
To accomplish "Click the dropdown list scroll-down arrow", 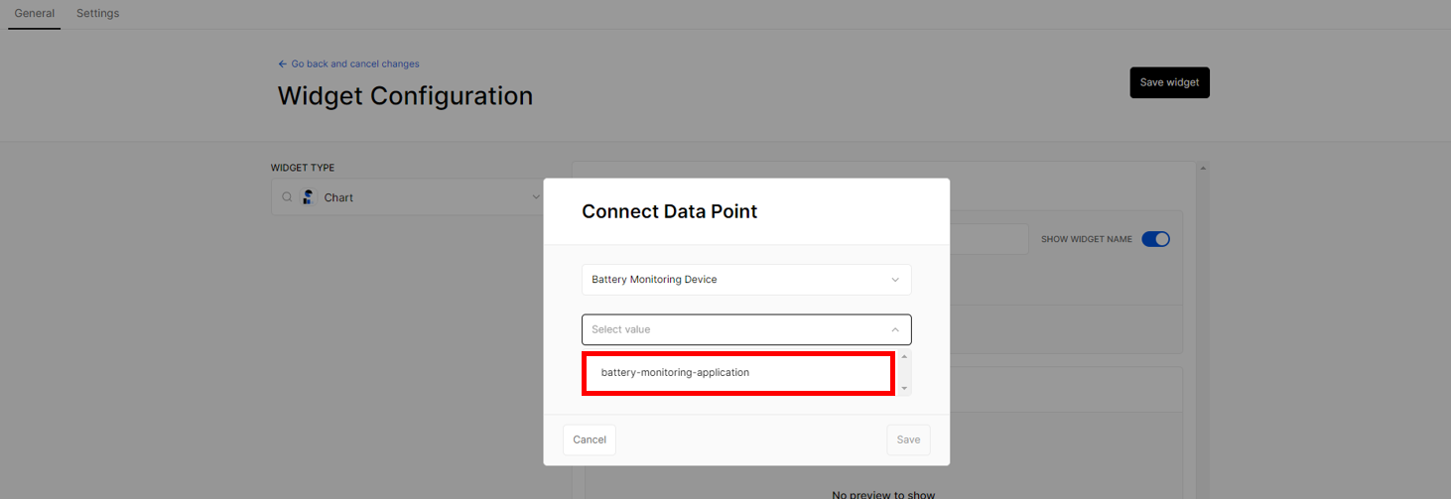I will [x=904, y=388].
